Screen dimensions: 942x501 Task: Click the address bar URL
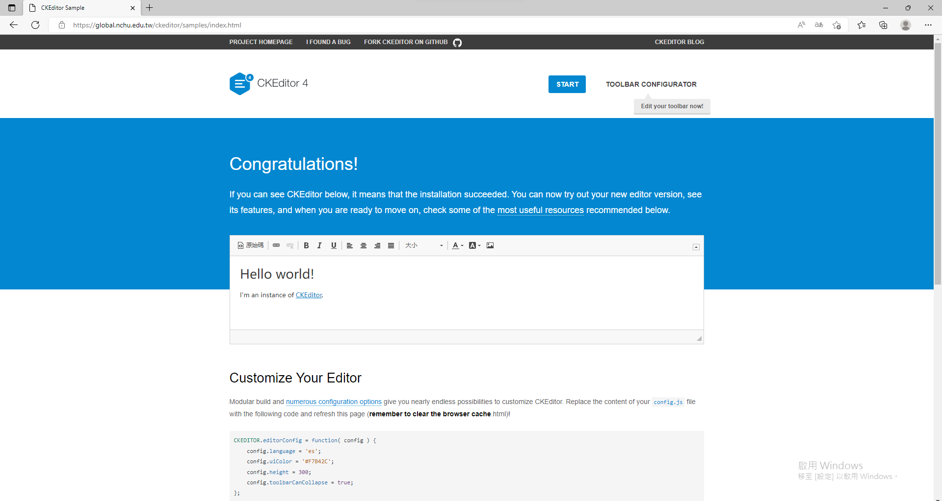[x=157, y=25]
